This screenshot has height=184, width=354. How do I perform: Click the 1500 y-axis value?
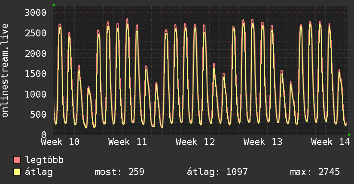36,74
